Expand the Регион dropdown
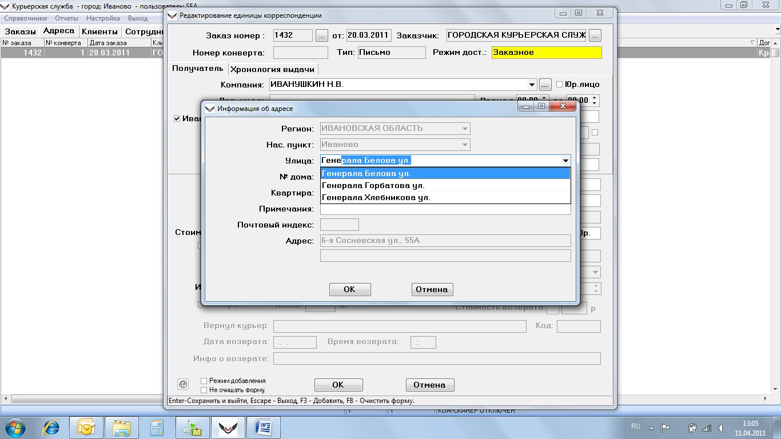The image size is (781, 439). [465, 129]
